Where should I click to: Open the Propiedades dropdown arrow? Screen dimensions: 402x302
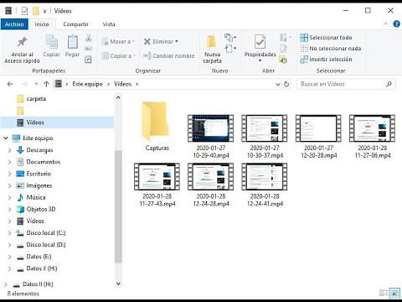[260, 60]
